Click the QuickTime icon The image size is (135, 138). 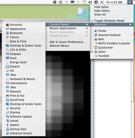pyautogui.click(x=7, y=100)
